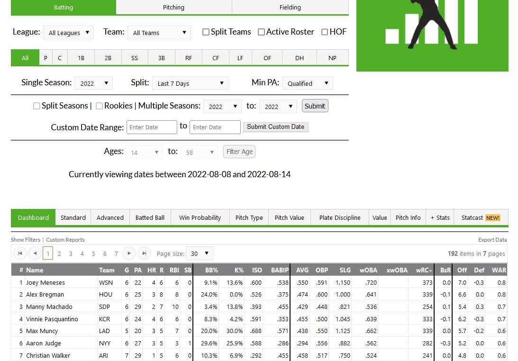Open the Min PA Qualified dropdown
The height and width of the screenshot is (361, 518).
[308, 83]
